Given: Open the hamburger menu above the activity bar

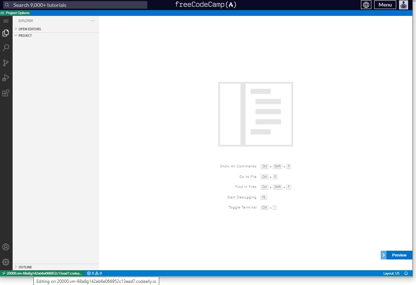Looking at the screenshot, I should click(x=5, y=21).
